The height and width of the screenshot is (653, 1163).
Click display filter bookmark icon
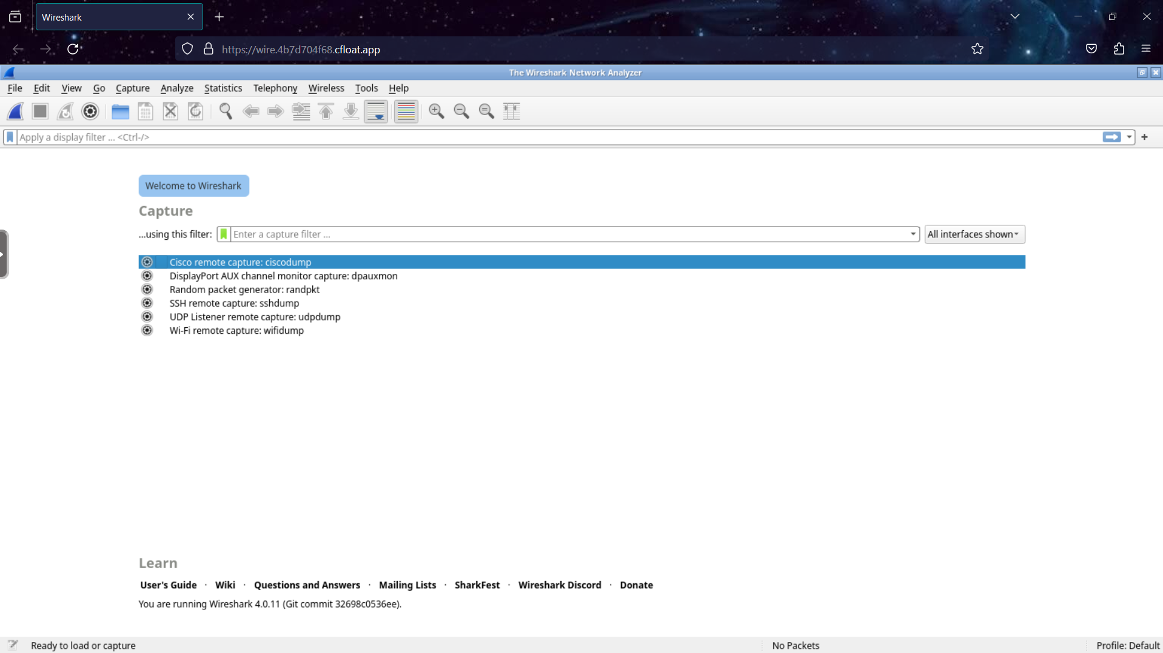[x=10, y=138]
